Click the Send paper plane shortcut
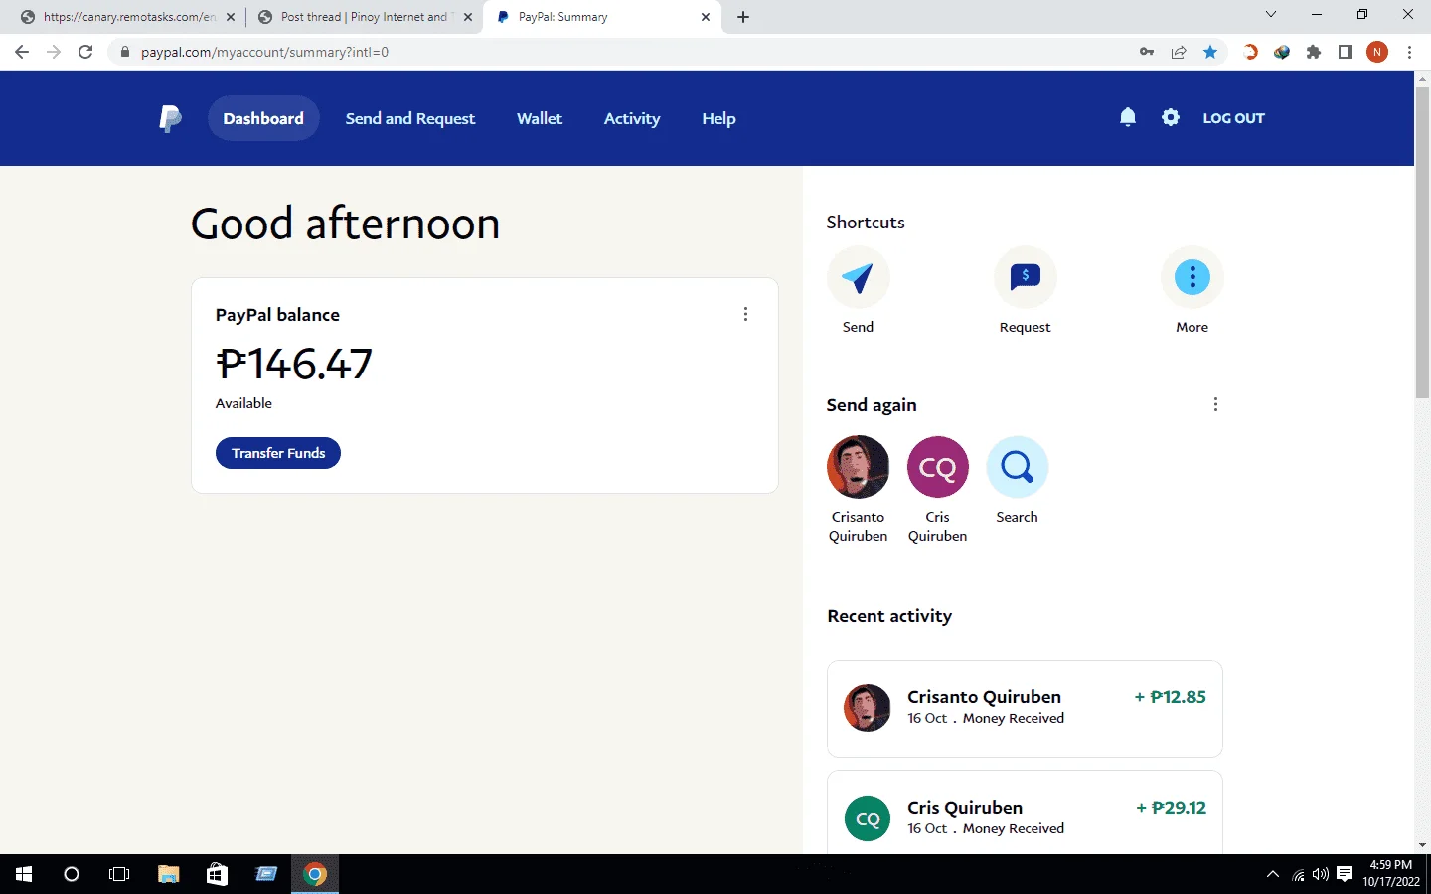Viewport: 1431px width, 894px height. 858,277
